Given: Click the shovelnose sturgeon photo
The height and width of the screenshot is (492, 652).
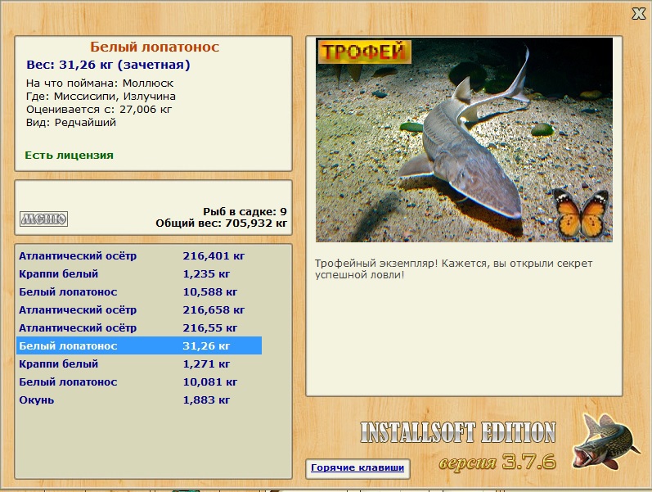Looking at the screenshot, I should tap(464, 140).
